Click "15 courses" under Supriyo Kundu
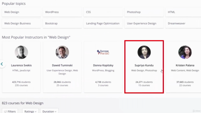 pos(144,85)
